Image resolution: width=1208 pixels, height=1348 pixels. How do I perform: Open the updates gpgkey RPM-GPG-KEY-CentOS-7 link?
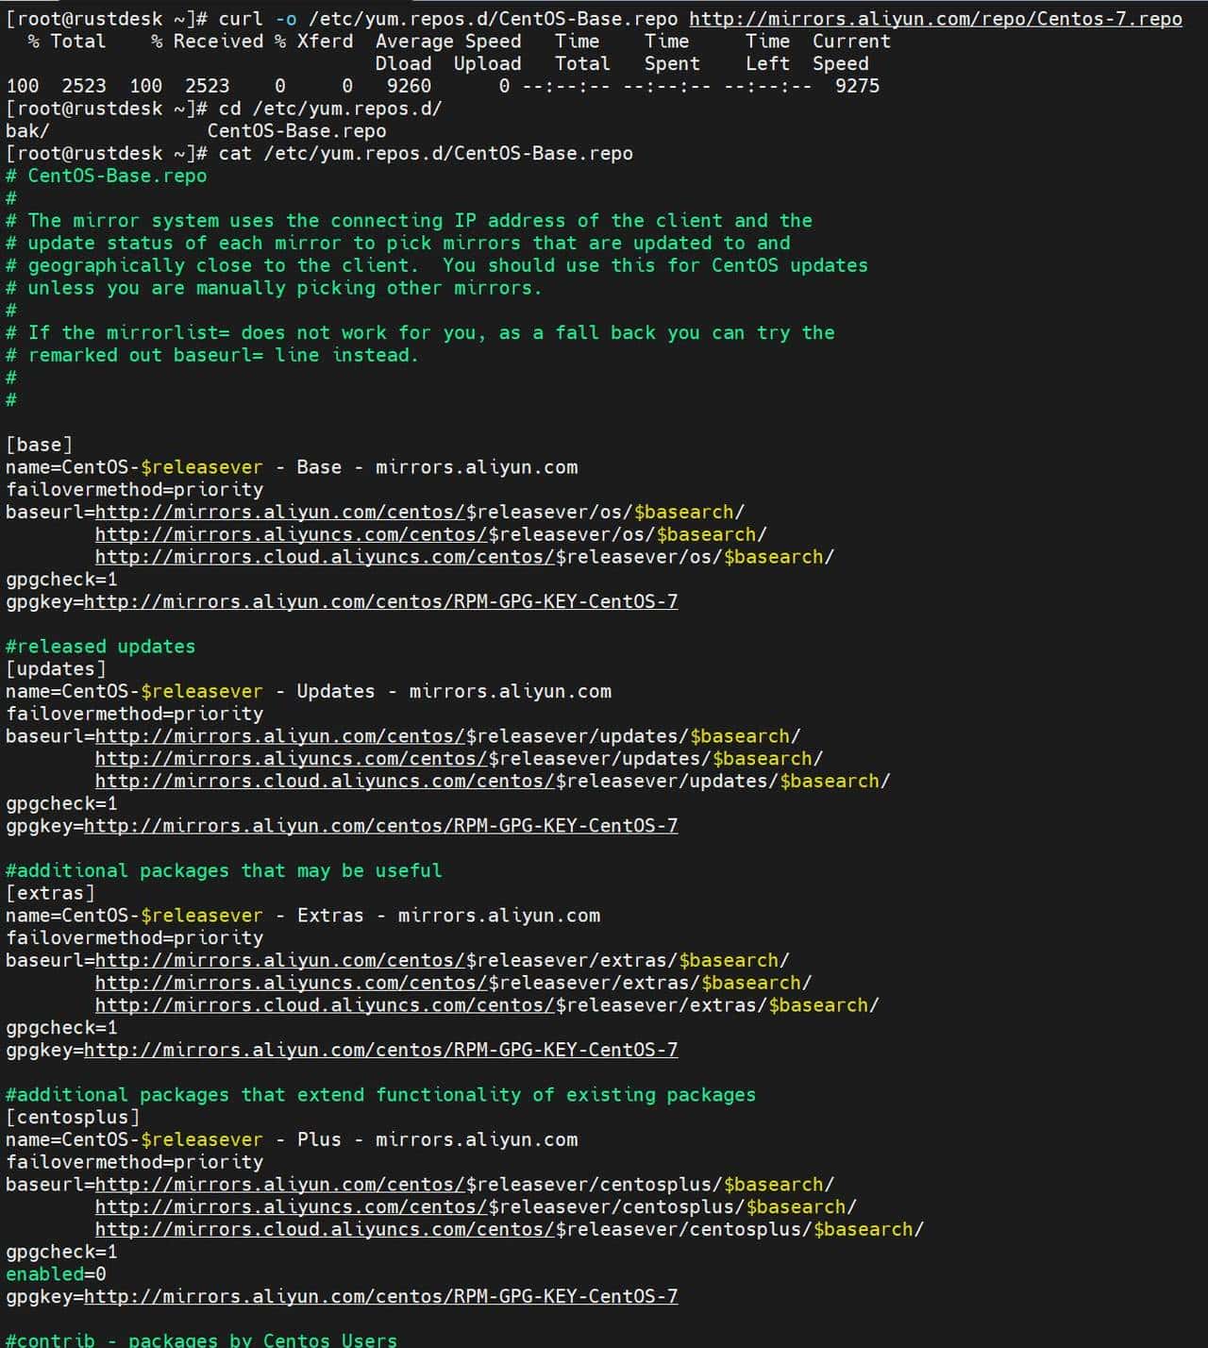[377, 825]
